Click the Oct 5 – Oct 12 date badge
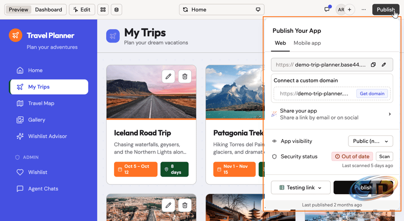The image size is (404, 221). coord(136,169)
